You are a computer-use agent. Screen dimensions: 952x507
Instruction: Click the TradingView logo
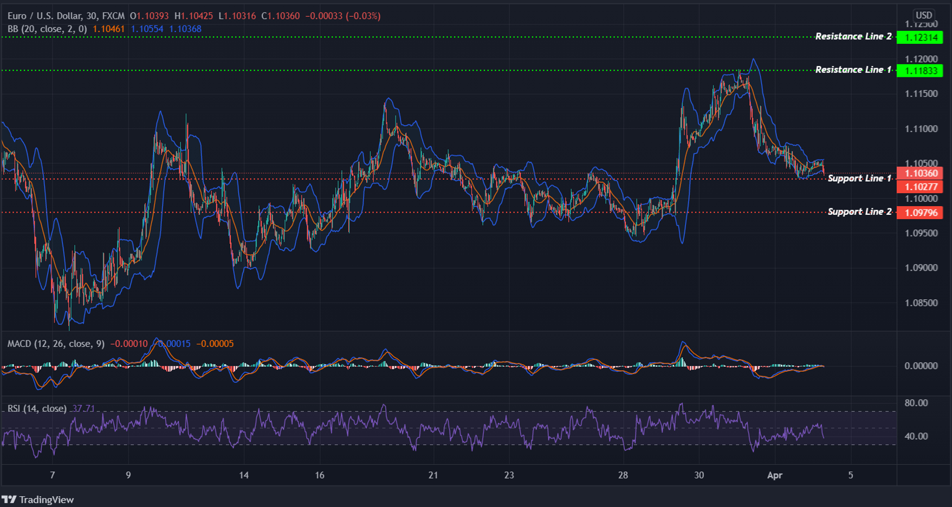point(38,499)
